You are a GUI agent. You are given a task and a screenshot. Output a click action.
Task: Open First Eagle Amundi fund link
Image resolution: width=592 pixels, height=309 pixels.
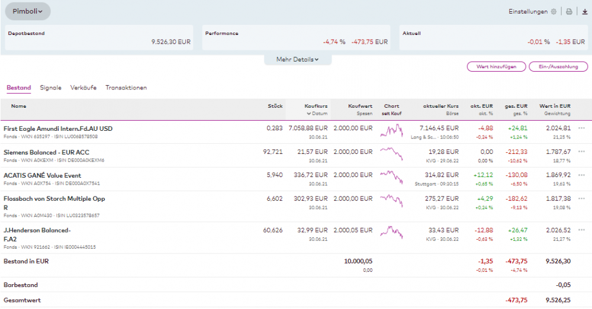point(58,128)
